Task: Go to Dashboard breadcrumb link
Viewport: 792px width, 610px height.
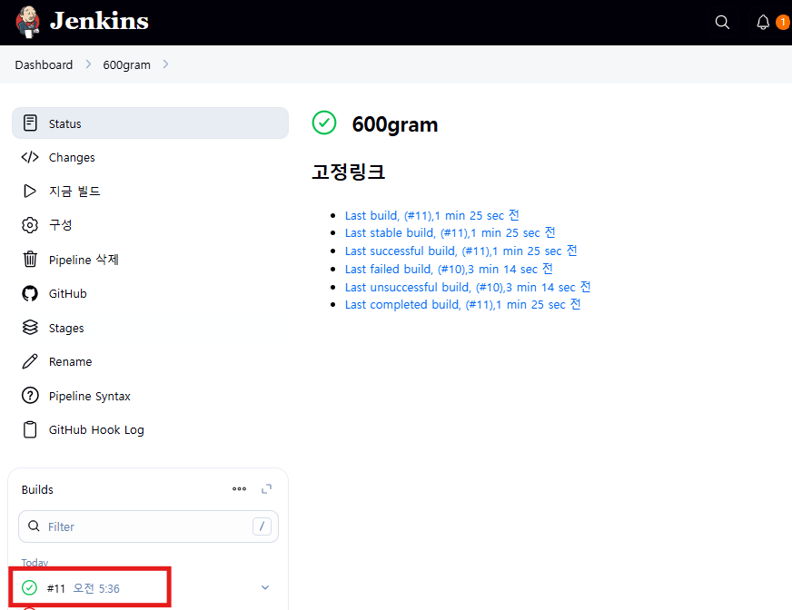Action: pyautogui.click(x=44, y=64)
